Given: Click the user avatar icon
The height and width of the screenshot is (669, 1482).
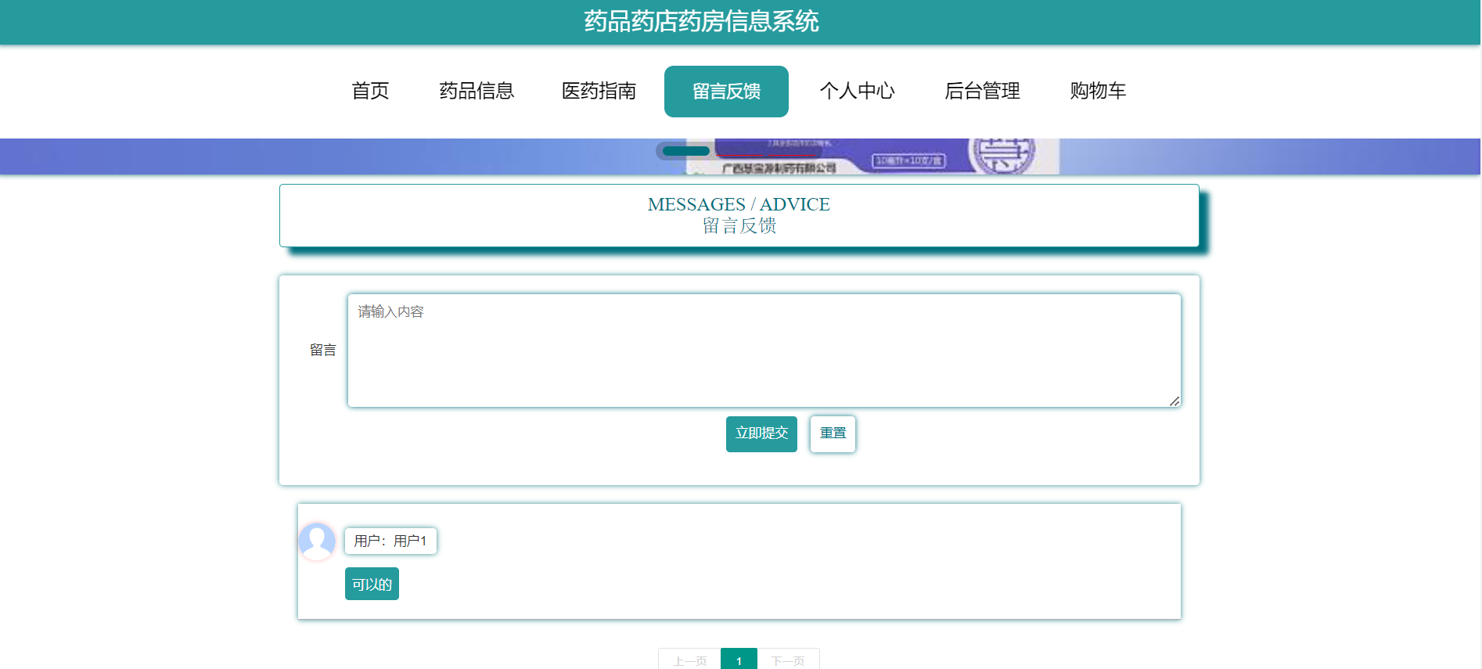Looking at the screenshot, I should [x=317, y=541].
